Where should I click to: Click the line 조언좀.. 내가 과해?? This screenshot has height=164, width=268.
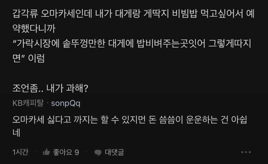[x=50, y=88]
